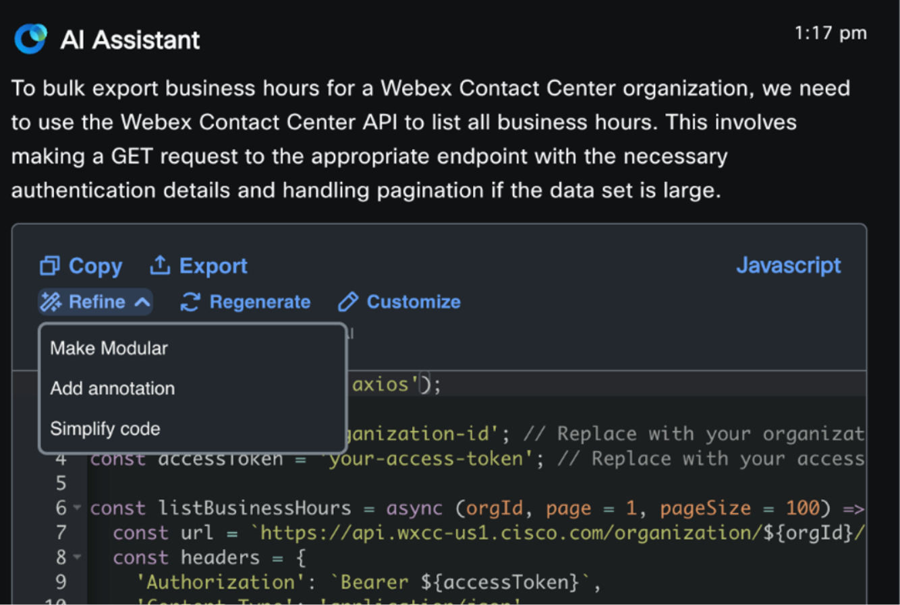Collapse code fold arrow on line 6
This screenshot has height=605, width=900.
77,507
